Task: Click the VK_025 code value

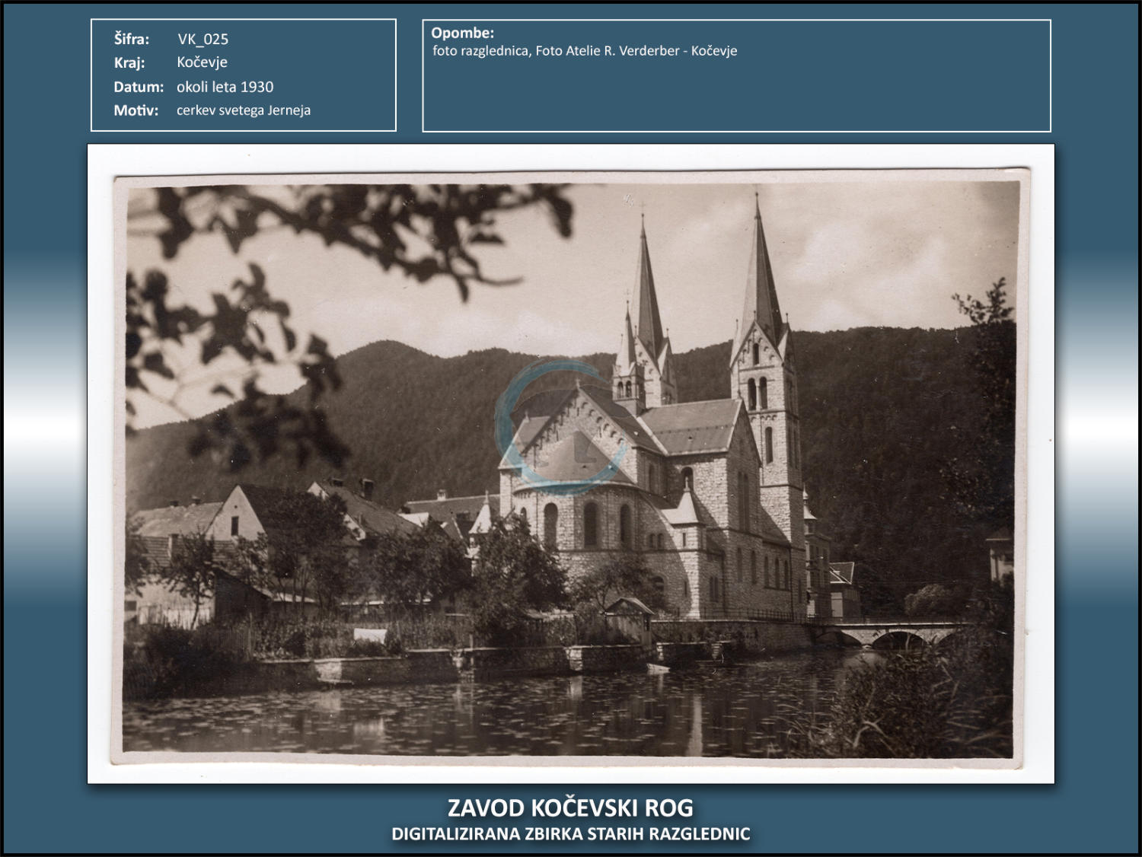Action: 203,39
